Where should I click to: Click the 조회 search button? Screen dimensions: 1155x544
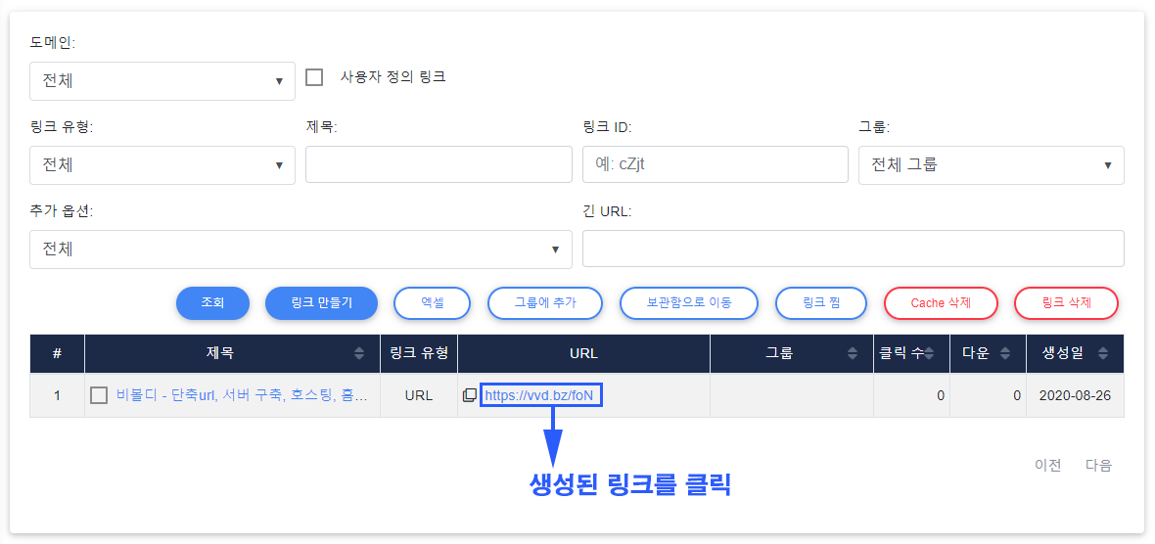click(x=212, y=302)
